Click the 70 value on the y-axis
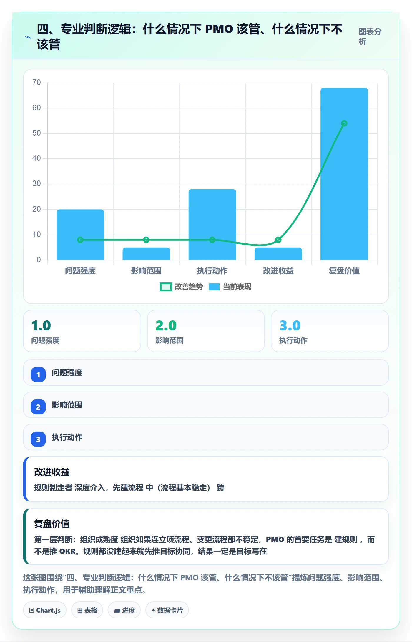Screen dimensions: 412x642 coord(36,83)
